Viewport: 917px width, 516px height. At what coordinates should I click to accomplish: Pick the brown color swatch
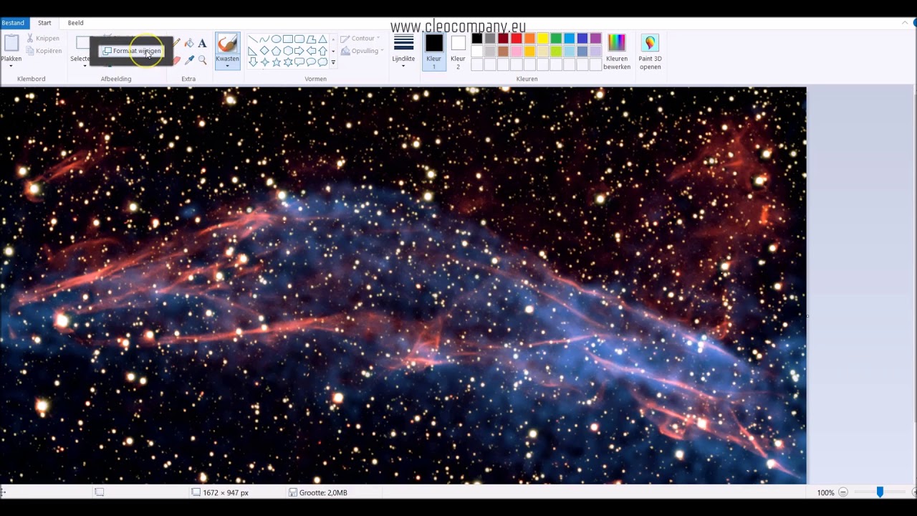tap(503, 52)
